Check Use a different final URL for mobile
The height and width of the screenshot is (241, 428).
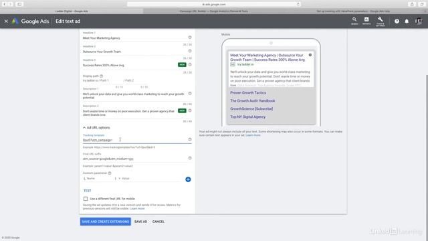pyautogui.click(x=86, y=199)
